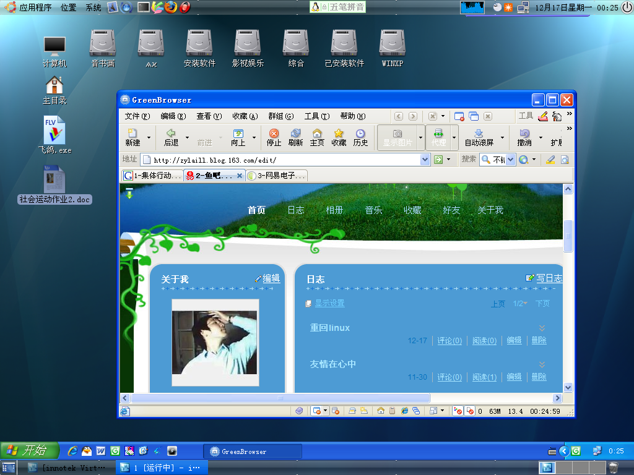Click the 新建 (New) toolbar icon
This screenshot has height=475, width=634.
132,138
